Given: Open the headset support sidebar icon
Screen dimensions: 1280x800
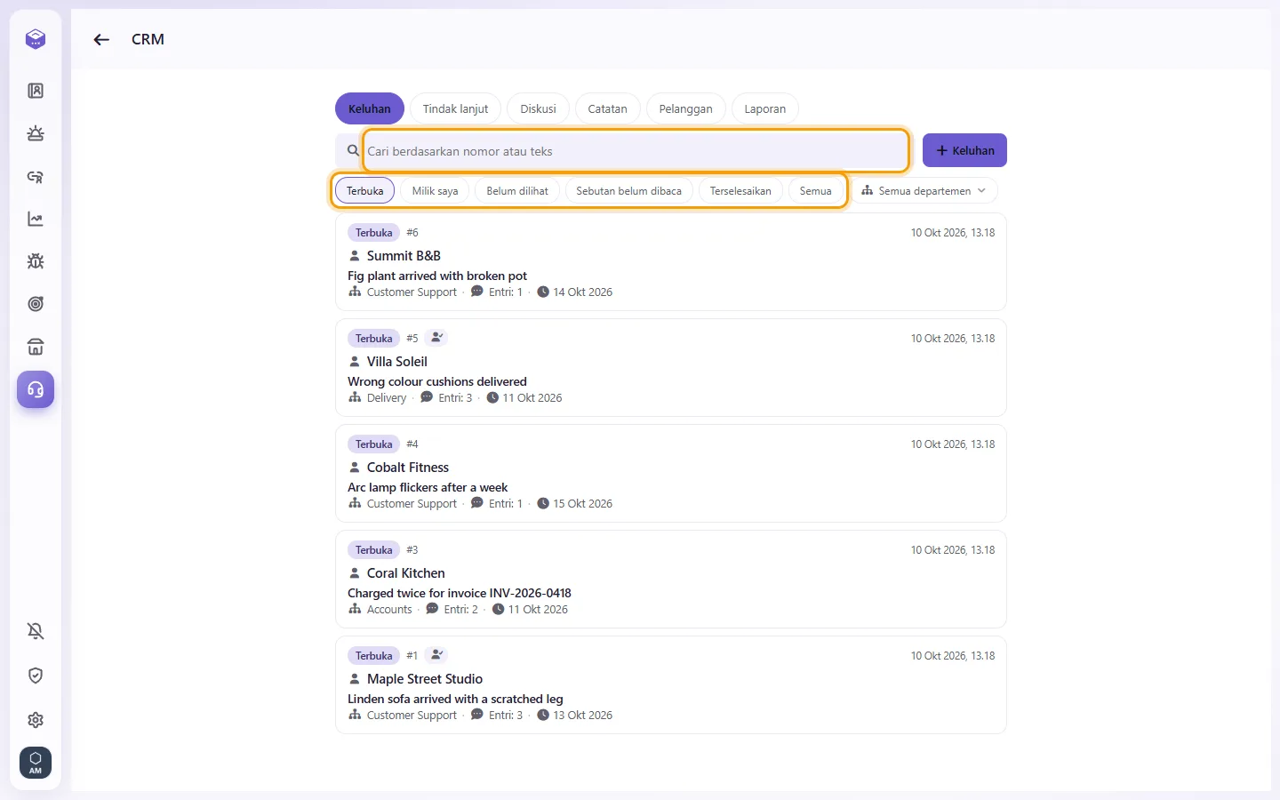Looking at the screenshot, I should (x=36, y=389).
